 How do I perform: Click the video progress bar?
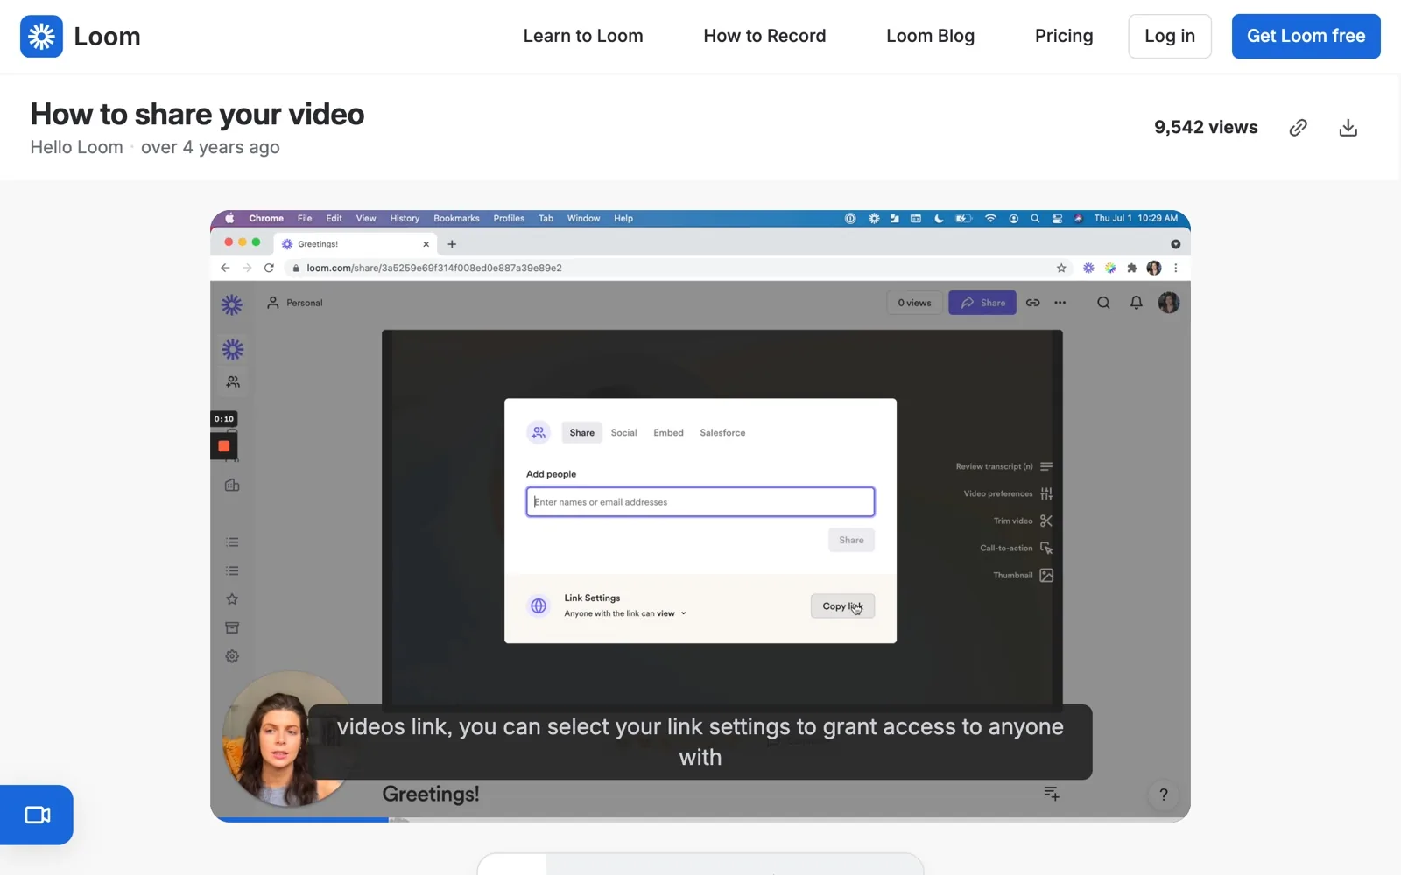click(x=700, y=819)
